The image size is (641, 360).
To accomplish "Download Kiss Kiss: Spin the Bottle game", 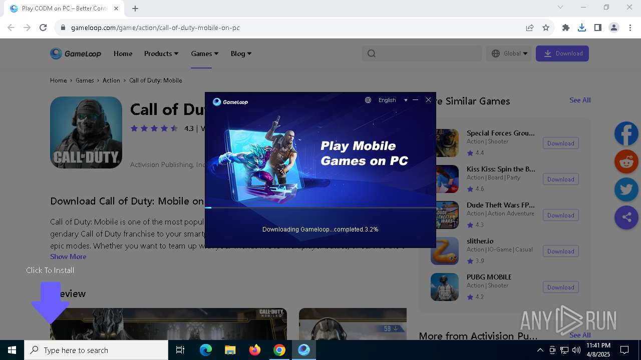I will (x=561, y=179).
